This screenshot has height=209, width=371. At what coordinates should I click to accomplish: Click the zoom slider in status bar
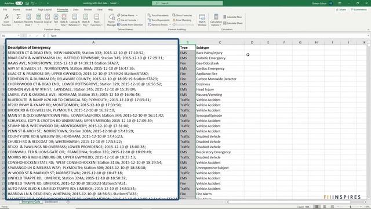351,207
